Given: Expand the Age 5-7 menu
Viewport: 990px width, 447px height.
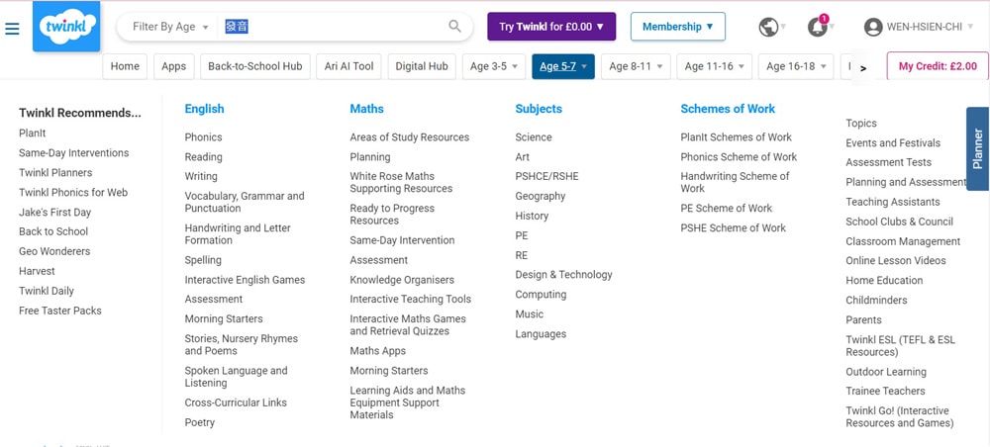Looking at the screenshot, I should (x=563, y=66).
